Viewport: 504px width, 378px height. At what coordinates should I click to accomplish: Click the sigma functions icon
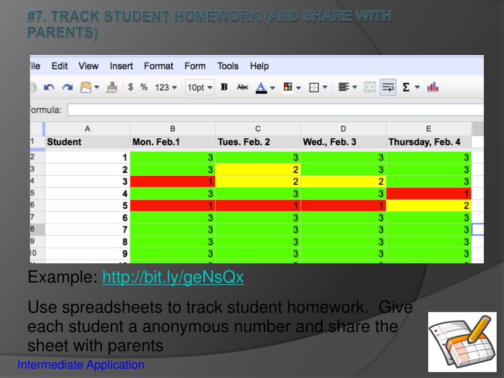click(x=406, y=87)
